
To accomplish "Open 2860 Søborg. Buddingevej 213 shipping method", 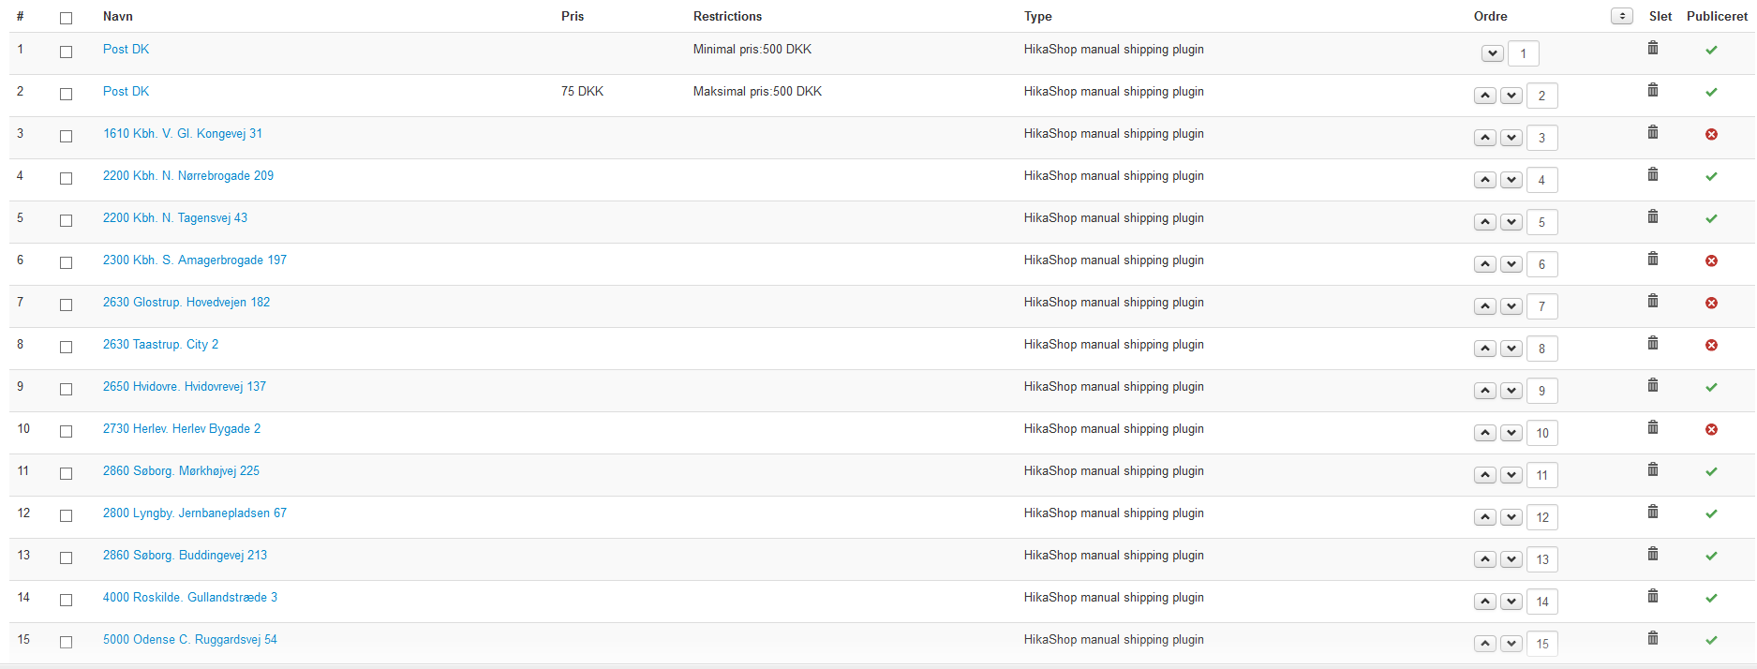I will click(x=185, y=555).
